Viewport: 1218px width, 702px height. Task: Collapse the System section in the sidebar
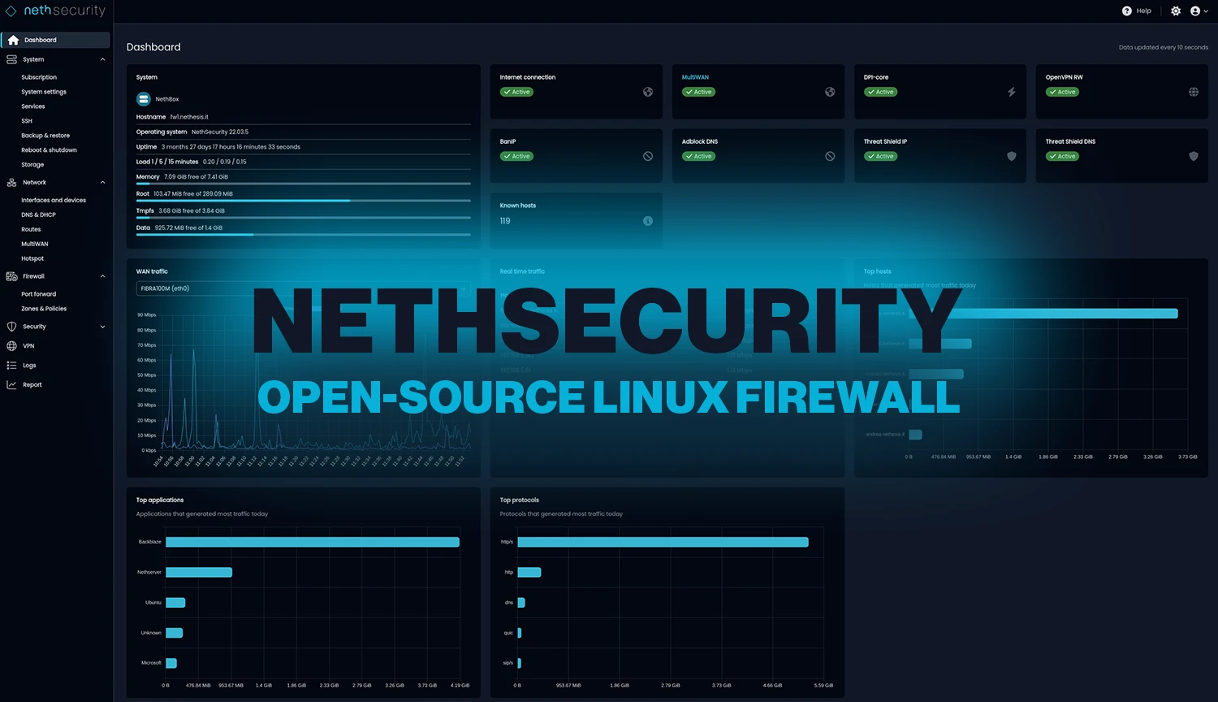102,59
